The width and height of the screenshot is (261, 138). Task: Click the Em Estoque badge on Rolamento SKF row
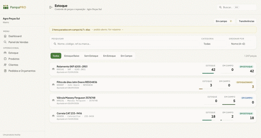pos(246,67)
